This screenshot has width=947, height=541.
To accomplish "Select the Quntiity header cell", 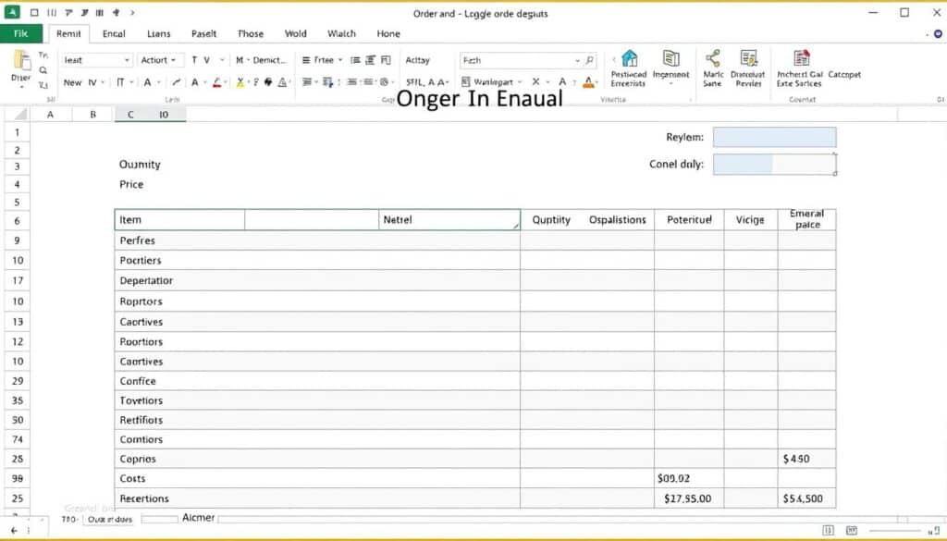I will [551, 220].
